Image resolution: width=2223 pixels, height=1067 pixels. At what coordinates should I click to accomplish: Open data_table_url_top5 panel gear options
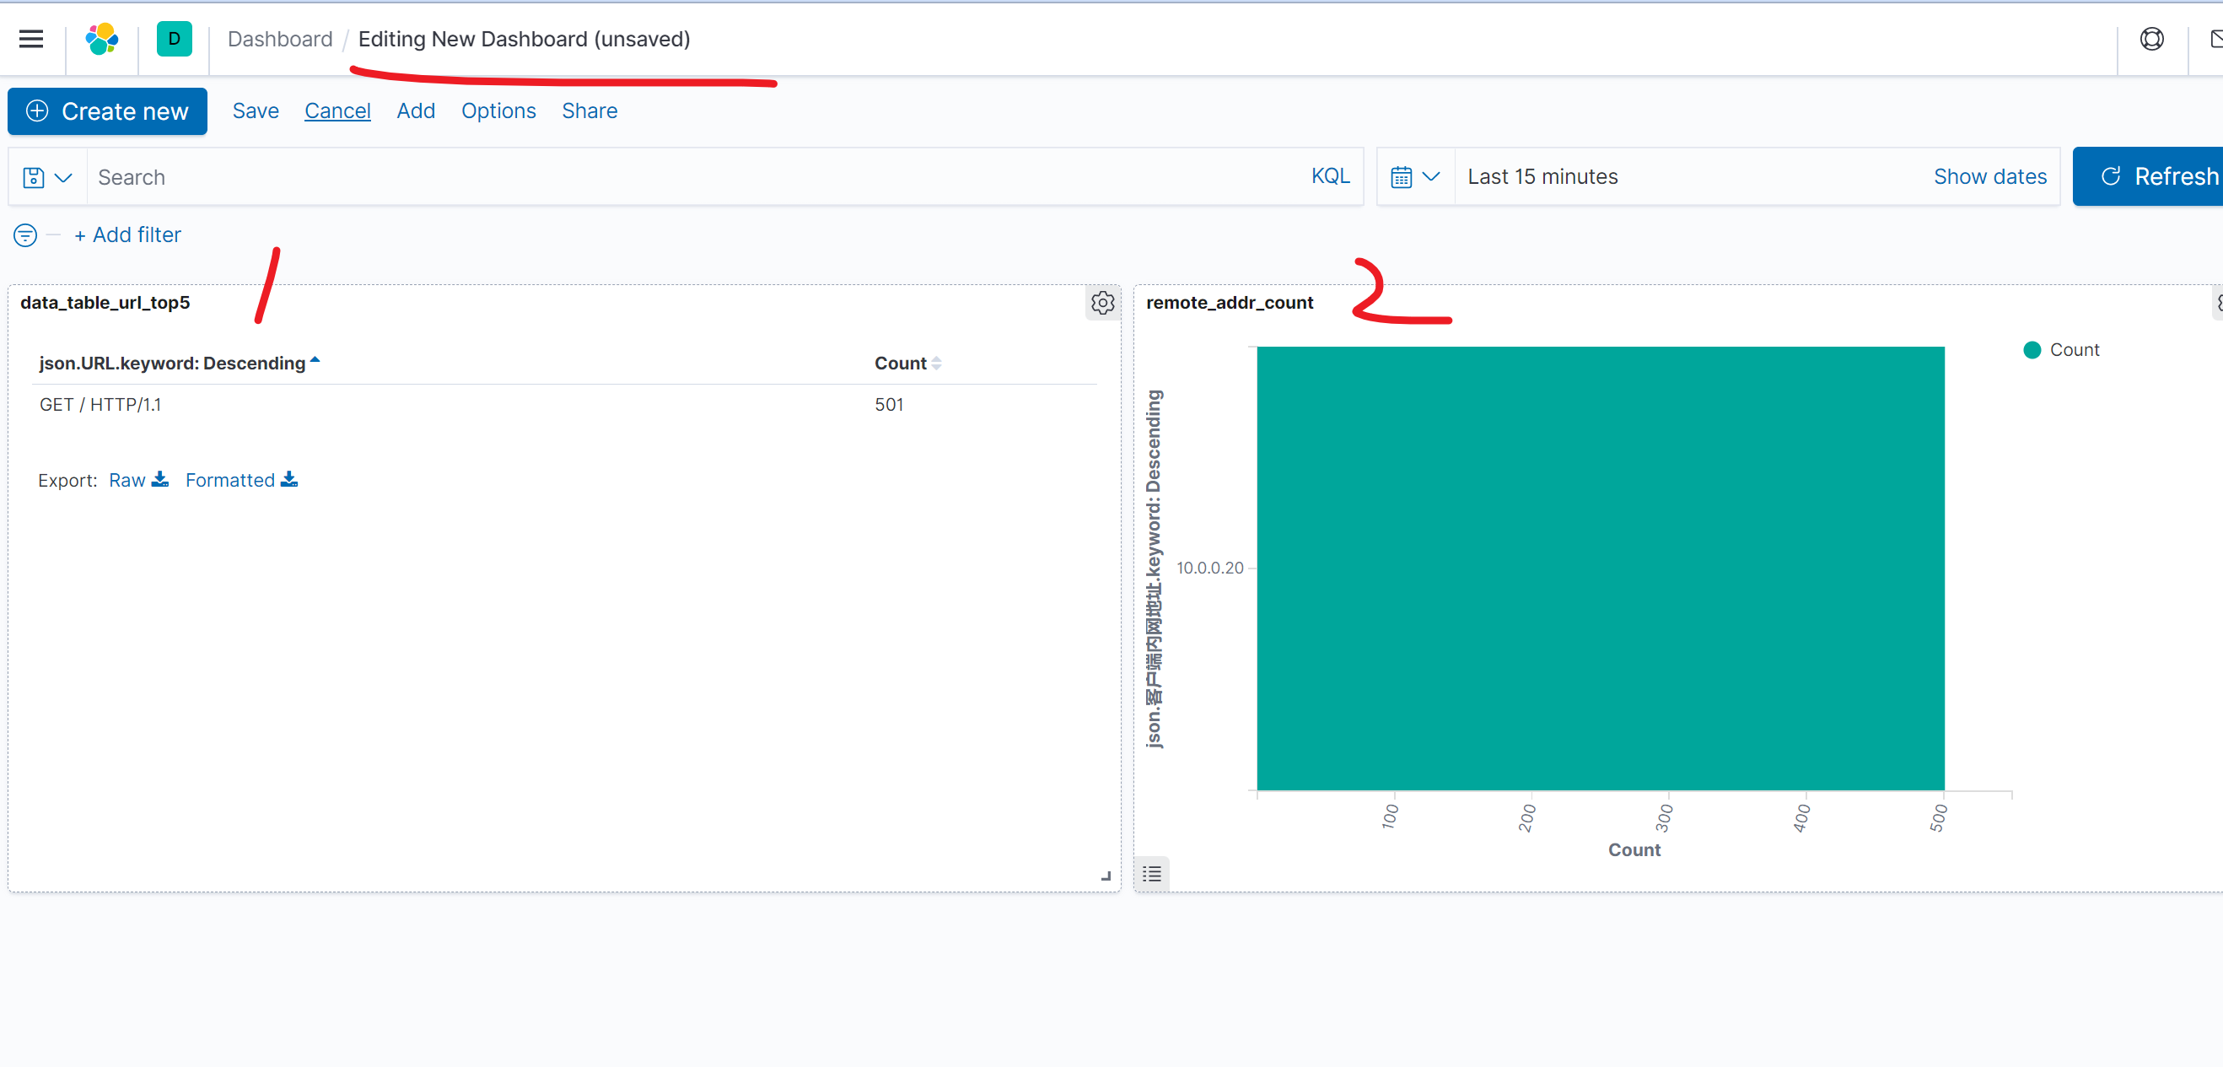pyautogui.click(x=1102, y=303)
